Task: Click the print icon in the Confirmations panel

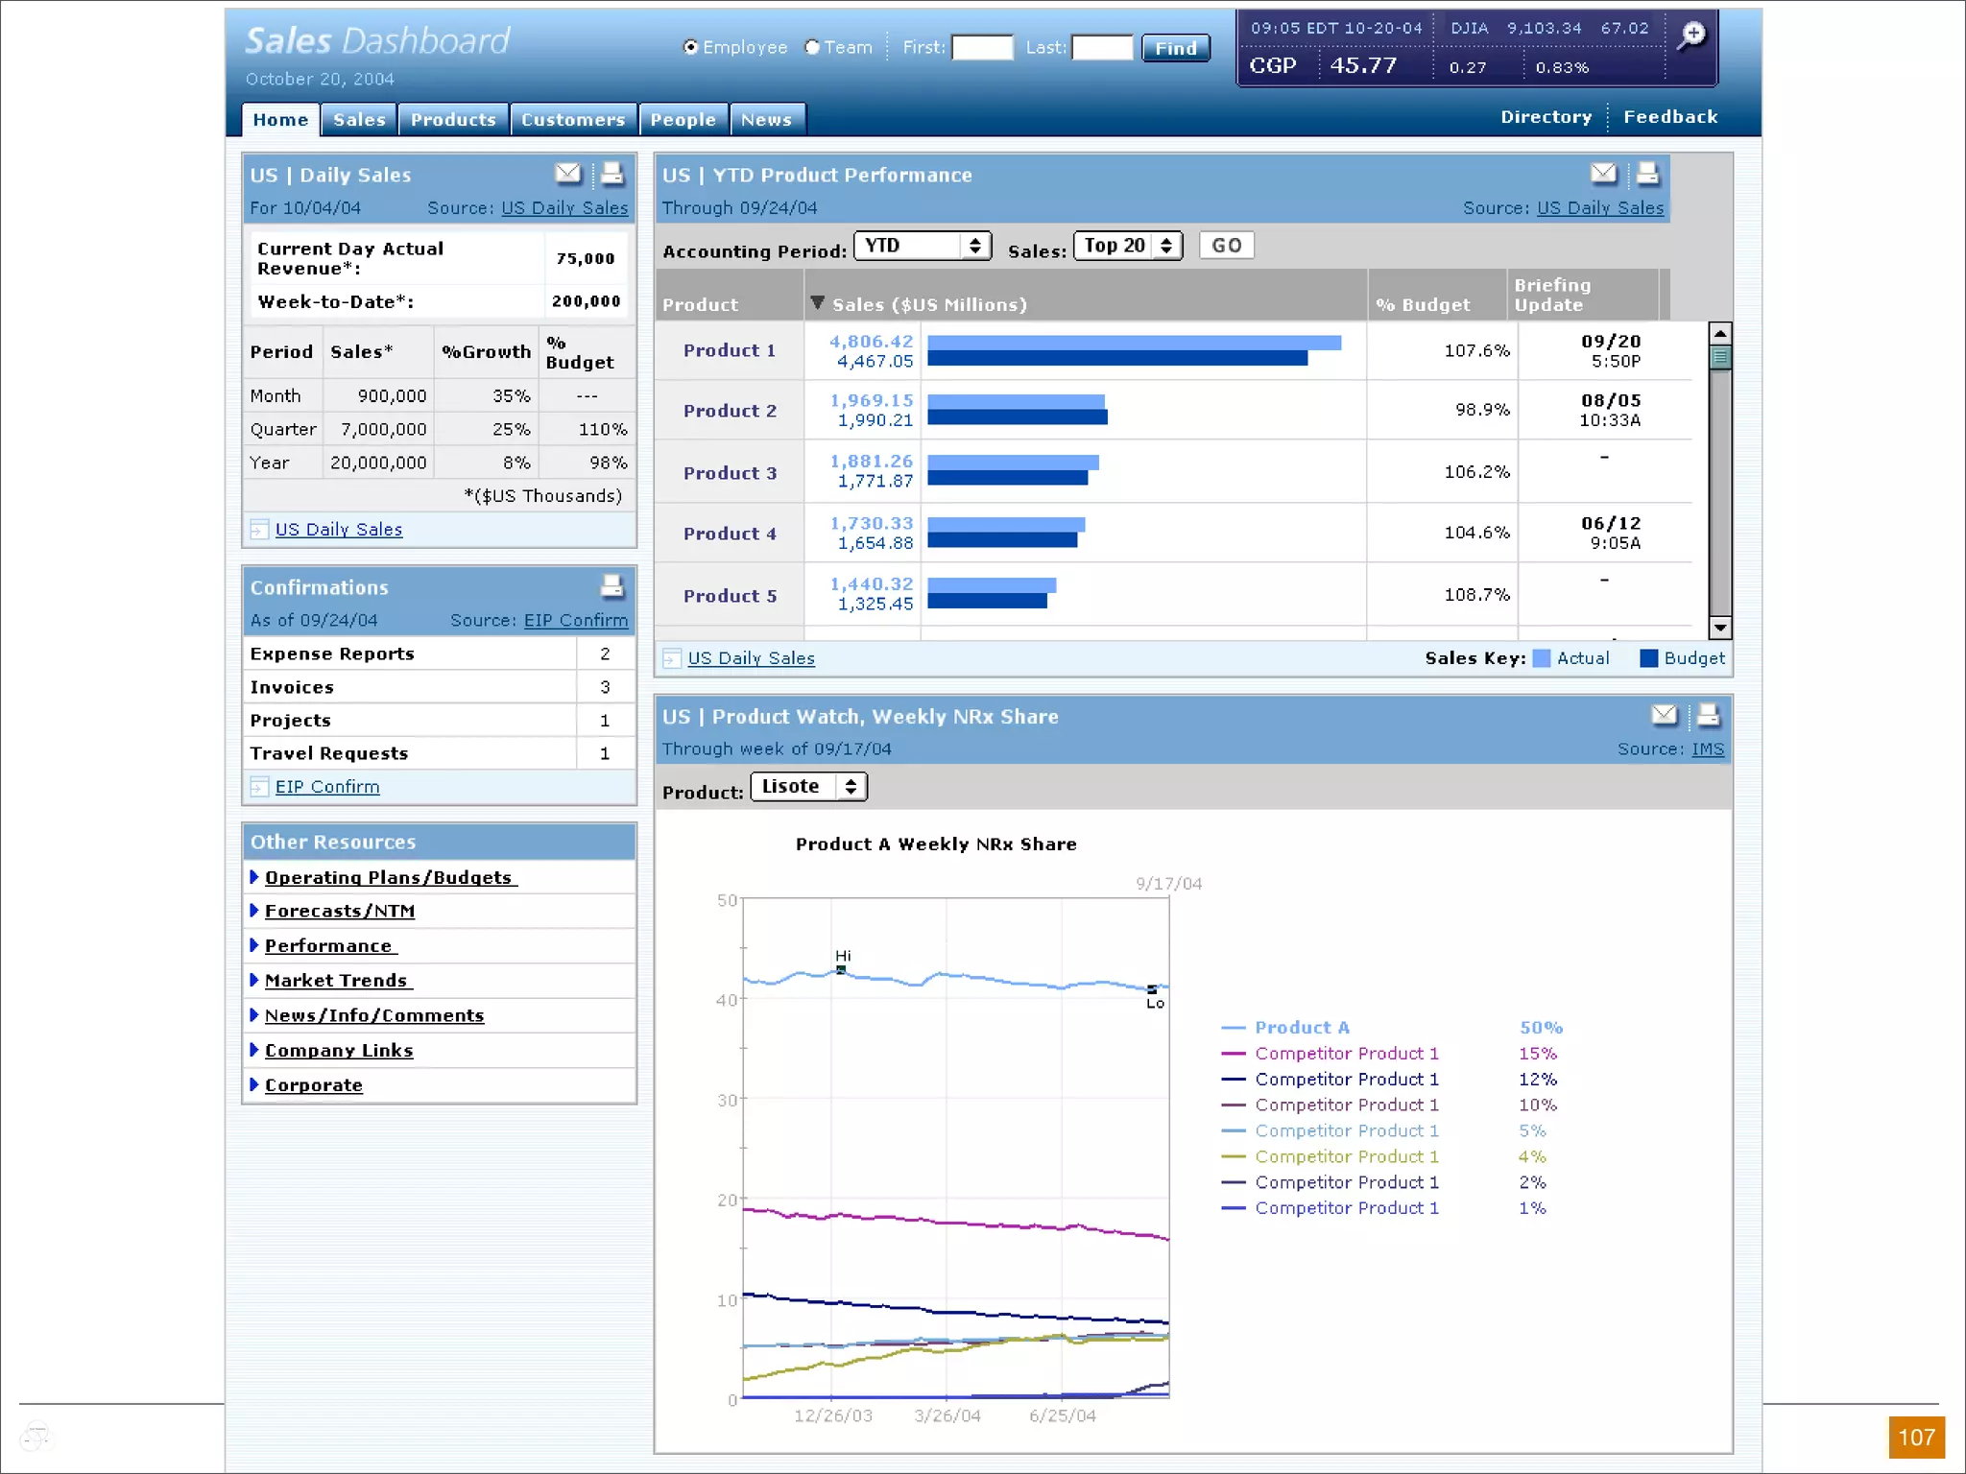Action: click(611, 586)
